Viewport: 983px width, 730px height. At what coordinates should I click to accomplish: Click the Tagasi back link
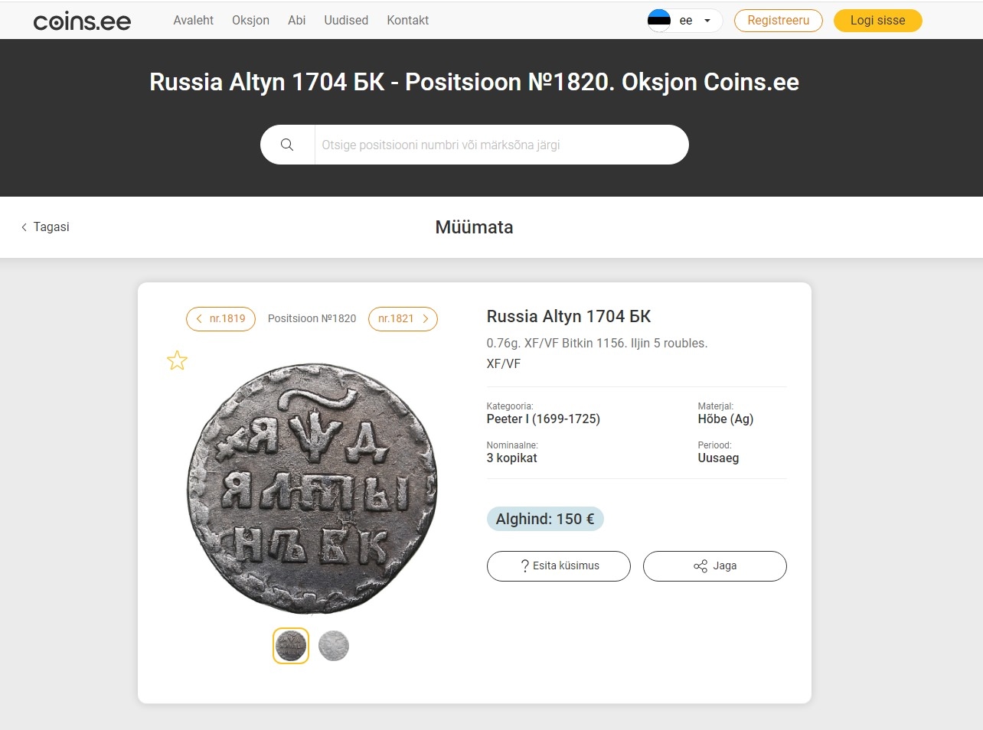coord(45,227)
